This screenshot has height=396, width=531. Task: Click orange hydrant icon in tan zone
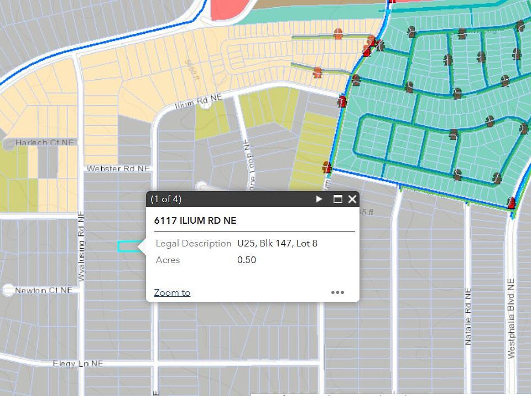pyautogui.click(x=337, y=34)
